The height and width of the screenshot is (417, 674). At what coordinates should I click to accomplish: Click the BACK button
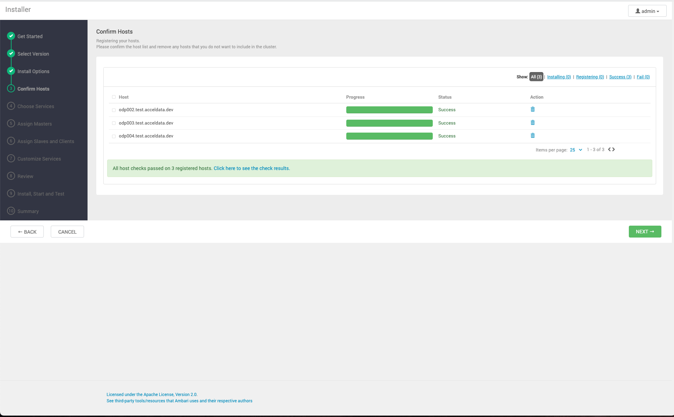point(27,232)
